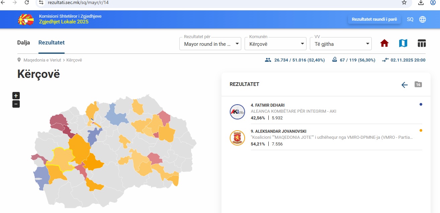The height and width of the screenshot is (213, 440).
Task: Zoom in on the map
Action: tap(16, 96)
